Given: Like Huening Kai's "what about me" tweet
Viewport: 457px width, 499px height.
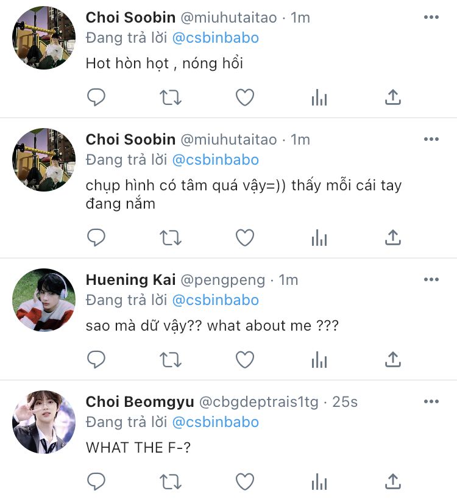Looking at the screenshot, I should point(245,359).
